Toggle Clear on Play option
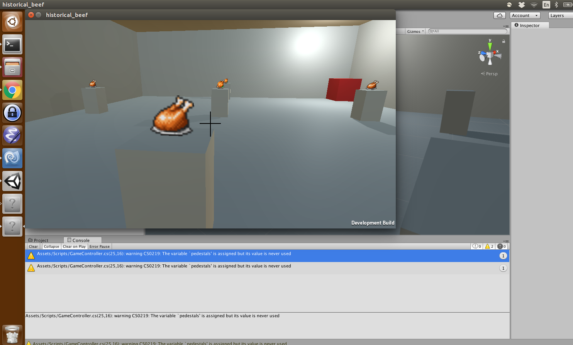 [74, 247]
